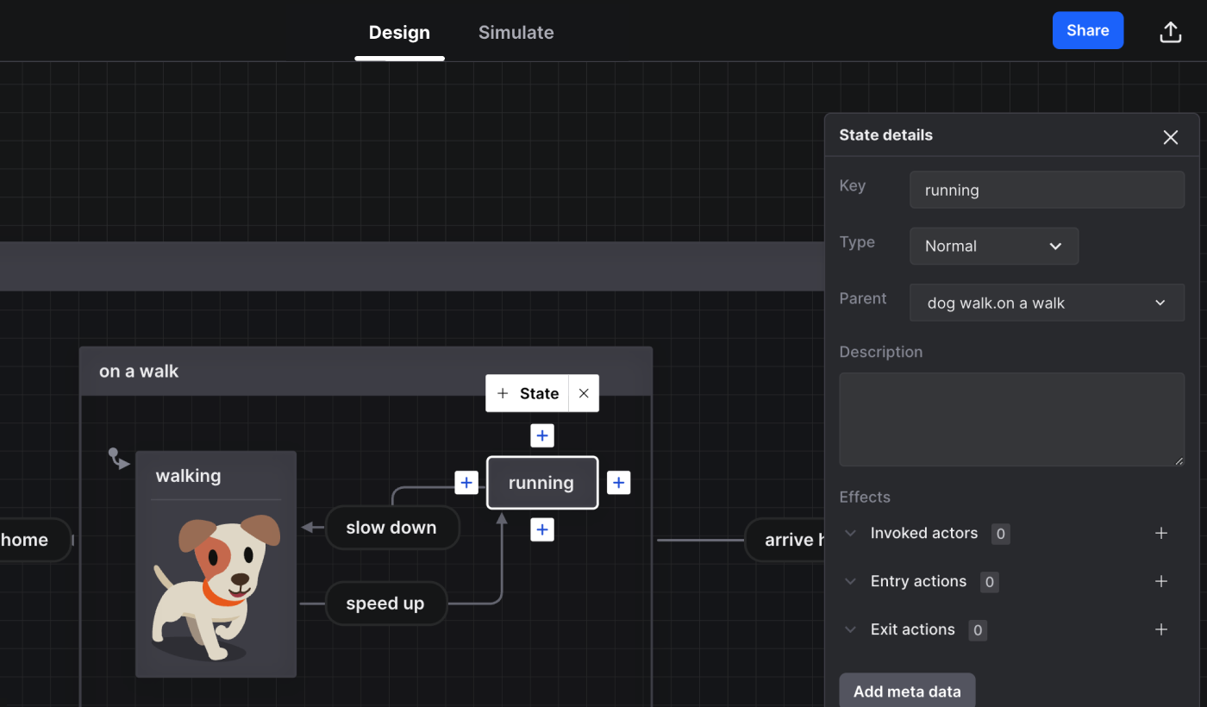Image resolution: width=1207 pixels, height=707 pixels.
Task: Add transition above running state
Action: [x=542, y=435]
